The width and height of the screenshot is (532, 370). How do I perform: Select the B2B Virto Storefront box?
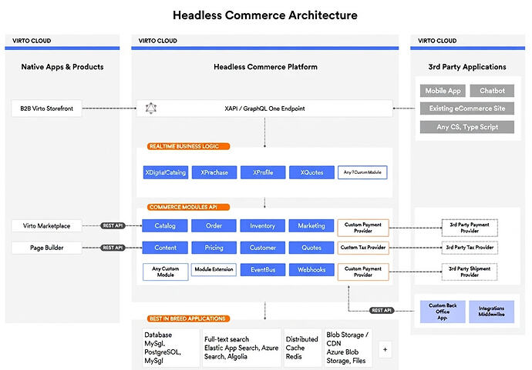click(x=46, y=108)
